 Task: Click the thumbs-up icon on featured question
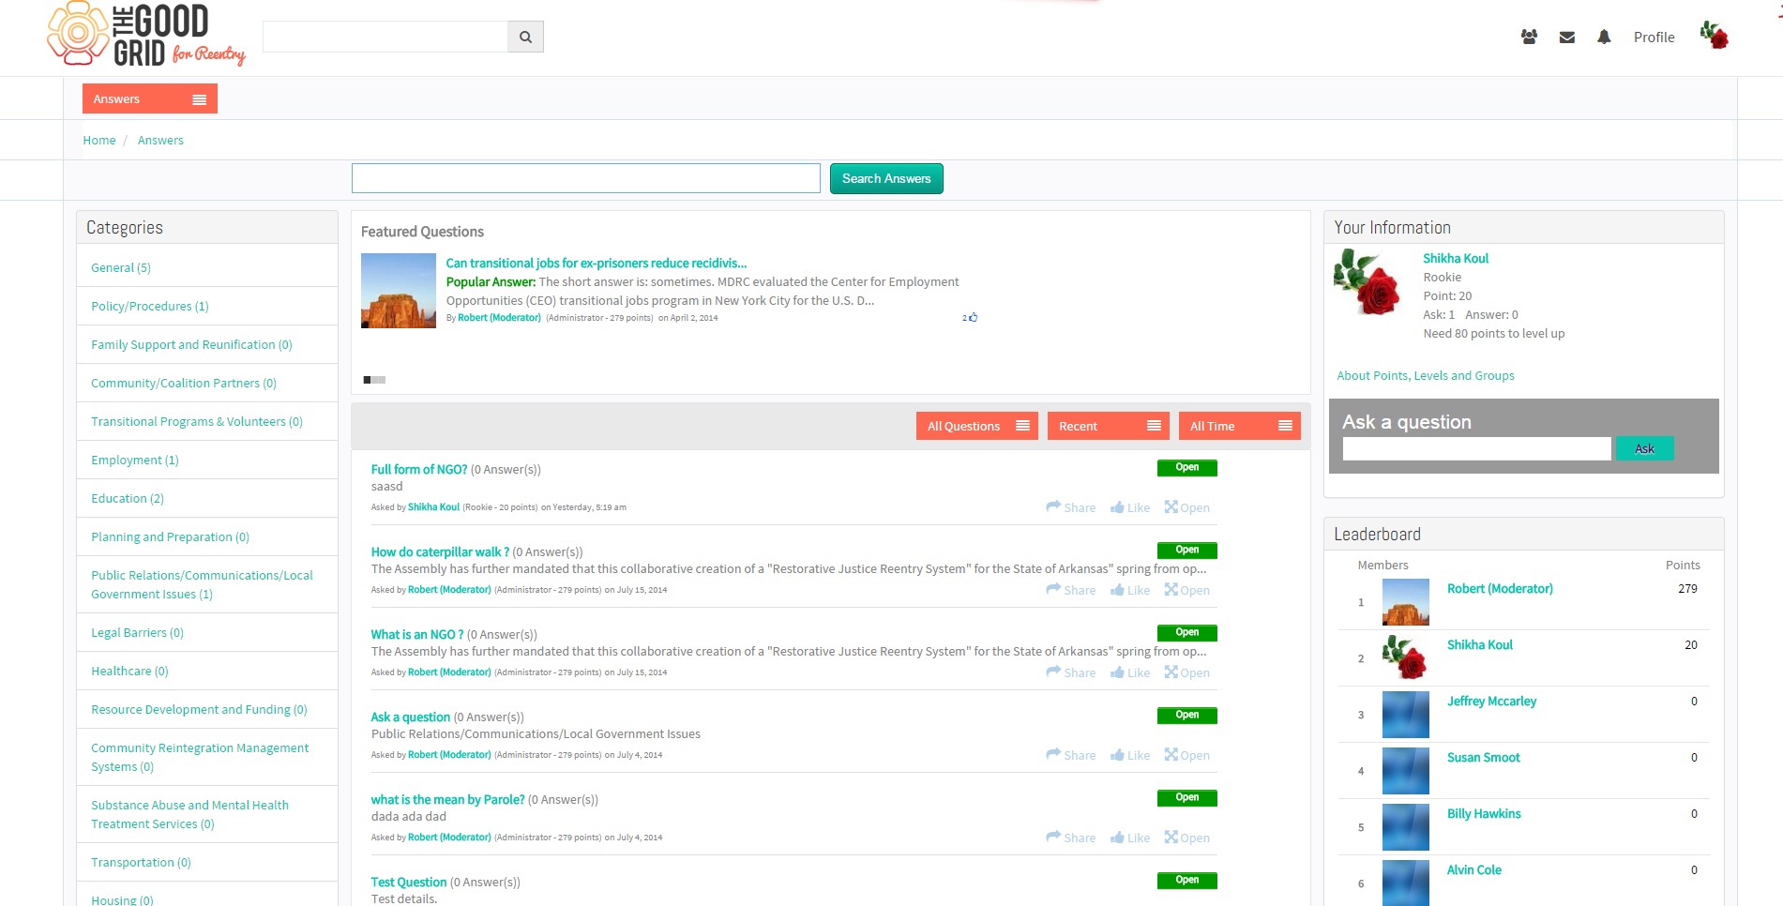pyautogui.click(x=973, y=317)
